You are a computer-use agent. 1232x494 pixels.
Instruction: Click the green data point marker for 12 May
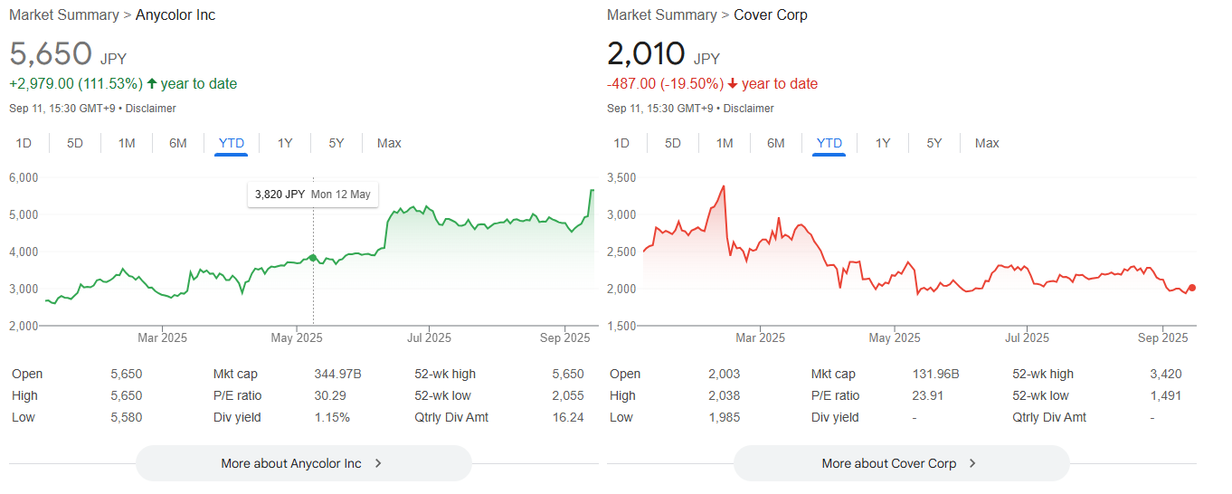(x=313, y=258)
